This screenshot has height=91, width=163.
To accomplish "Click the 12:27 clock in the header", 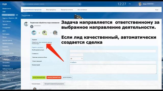I will click(122, 4).
